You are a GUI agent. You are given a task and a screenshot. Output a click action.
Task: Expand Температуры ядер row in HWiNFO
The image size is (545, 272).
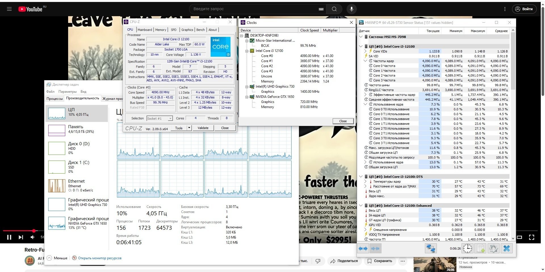point(366,182)
